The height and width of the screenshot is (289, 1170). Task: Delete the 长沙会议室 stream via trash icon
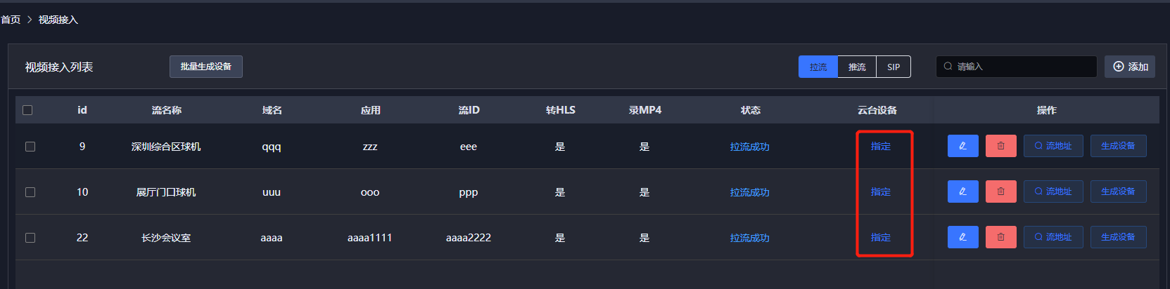(x=1000, y=237)
